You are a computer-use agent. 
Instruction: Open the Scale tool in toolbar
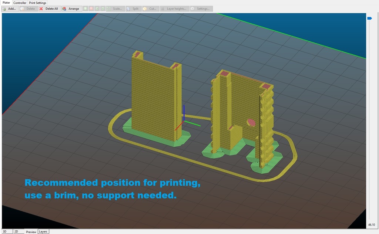115,9
